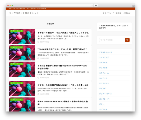This screenshot has height=120, width=141.
Task: Select category アダルトニュース in sidebar
Action: pyautogui.click(x=105, y=52)
